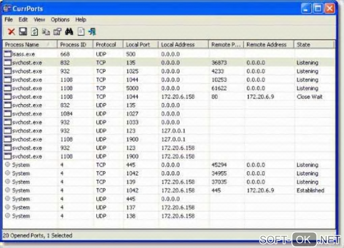Click local port 500
The width and height of the screenshot is (344, 248).
point(131,54)
